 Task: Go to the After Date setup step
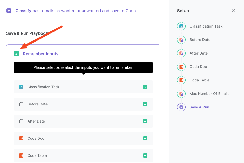click(199, 53)
